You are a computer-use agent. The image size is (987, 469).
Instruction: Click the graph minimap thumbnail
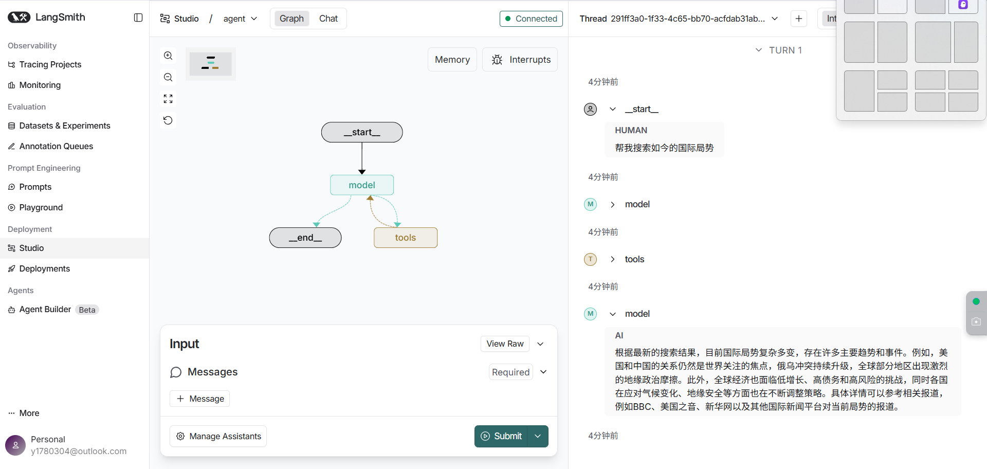click(x=211, y=64)
